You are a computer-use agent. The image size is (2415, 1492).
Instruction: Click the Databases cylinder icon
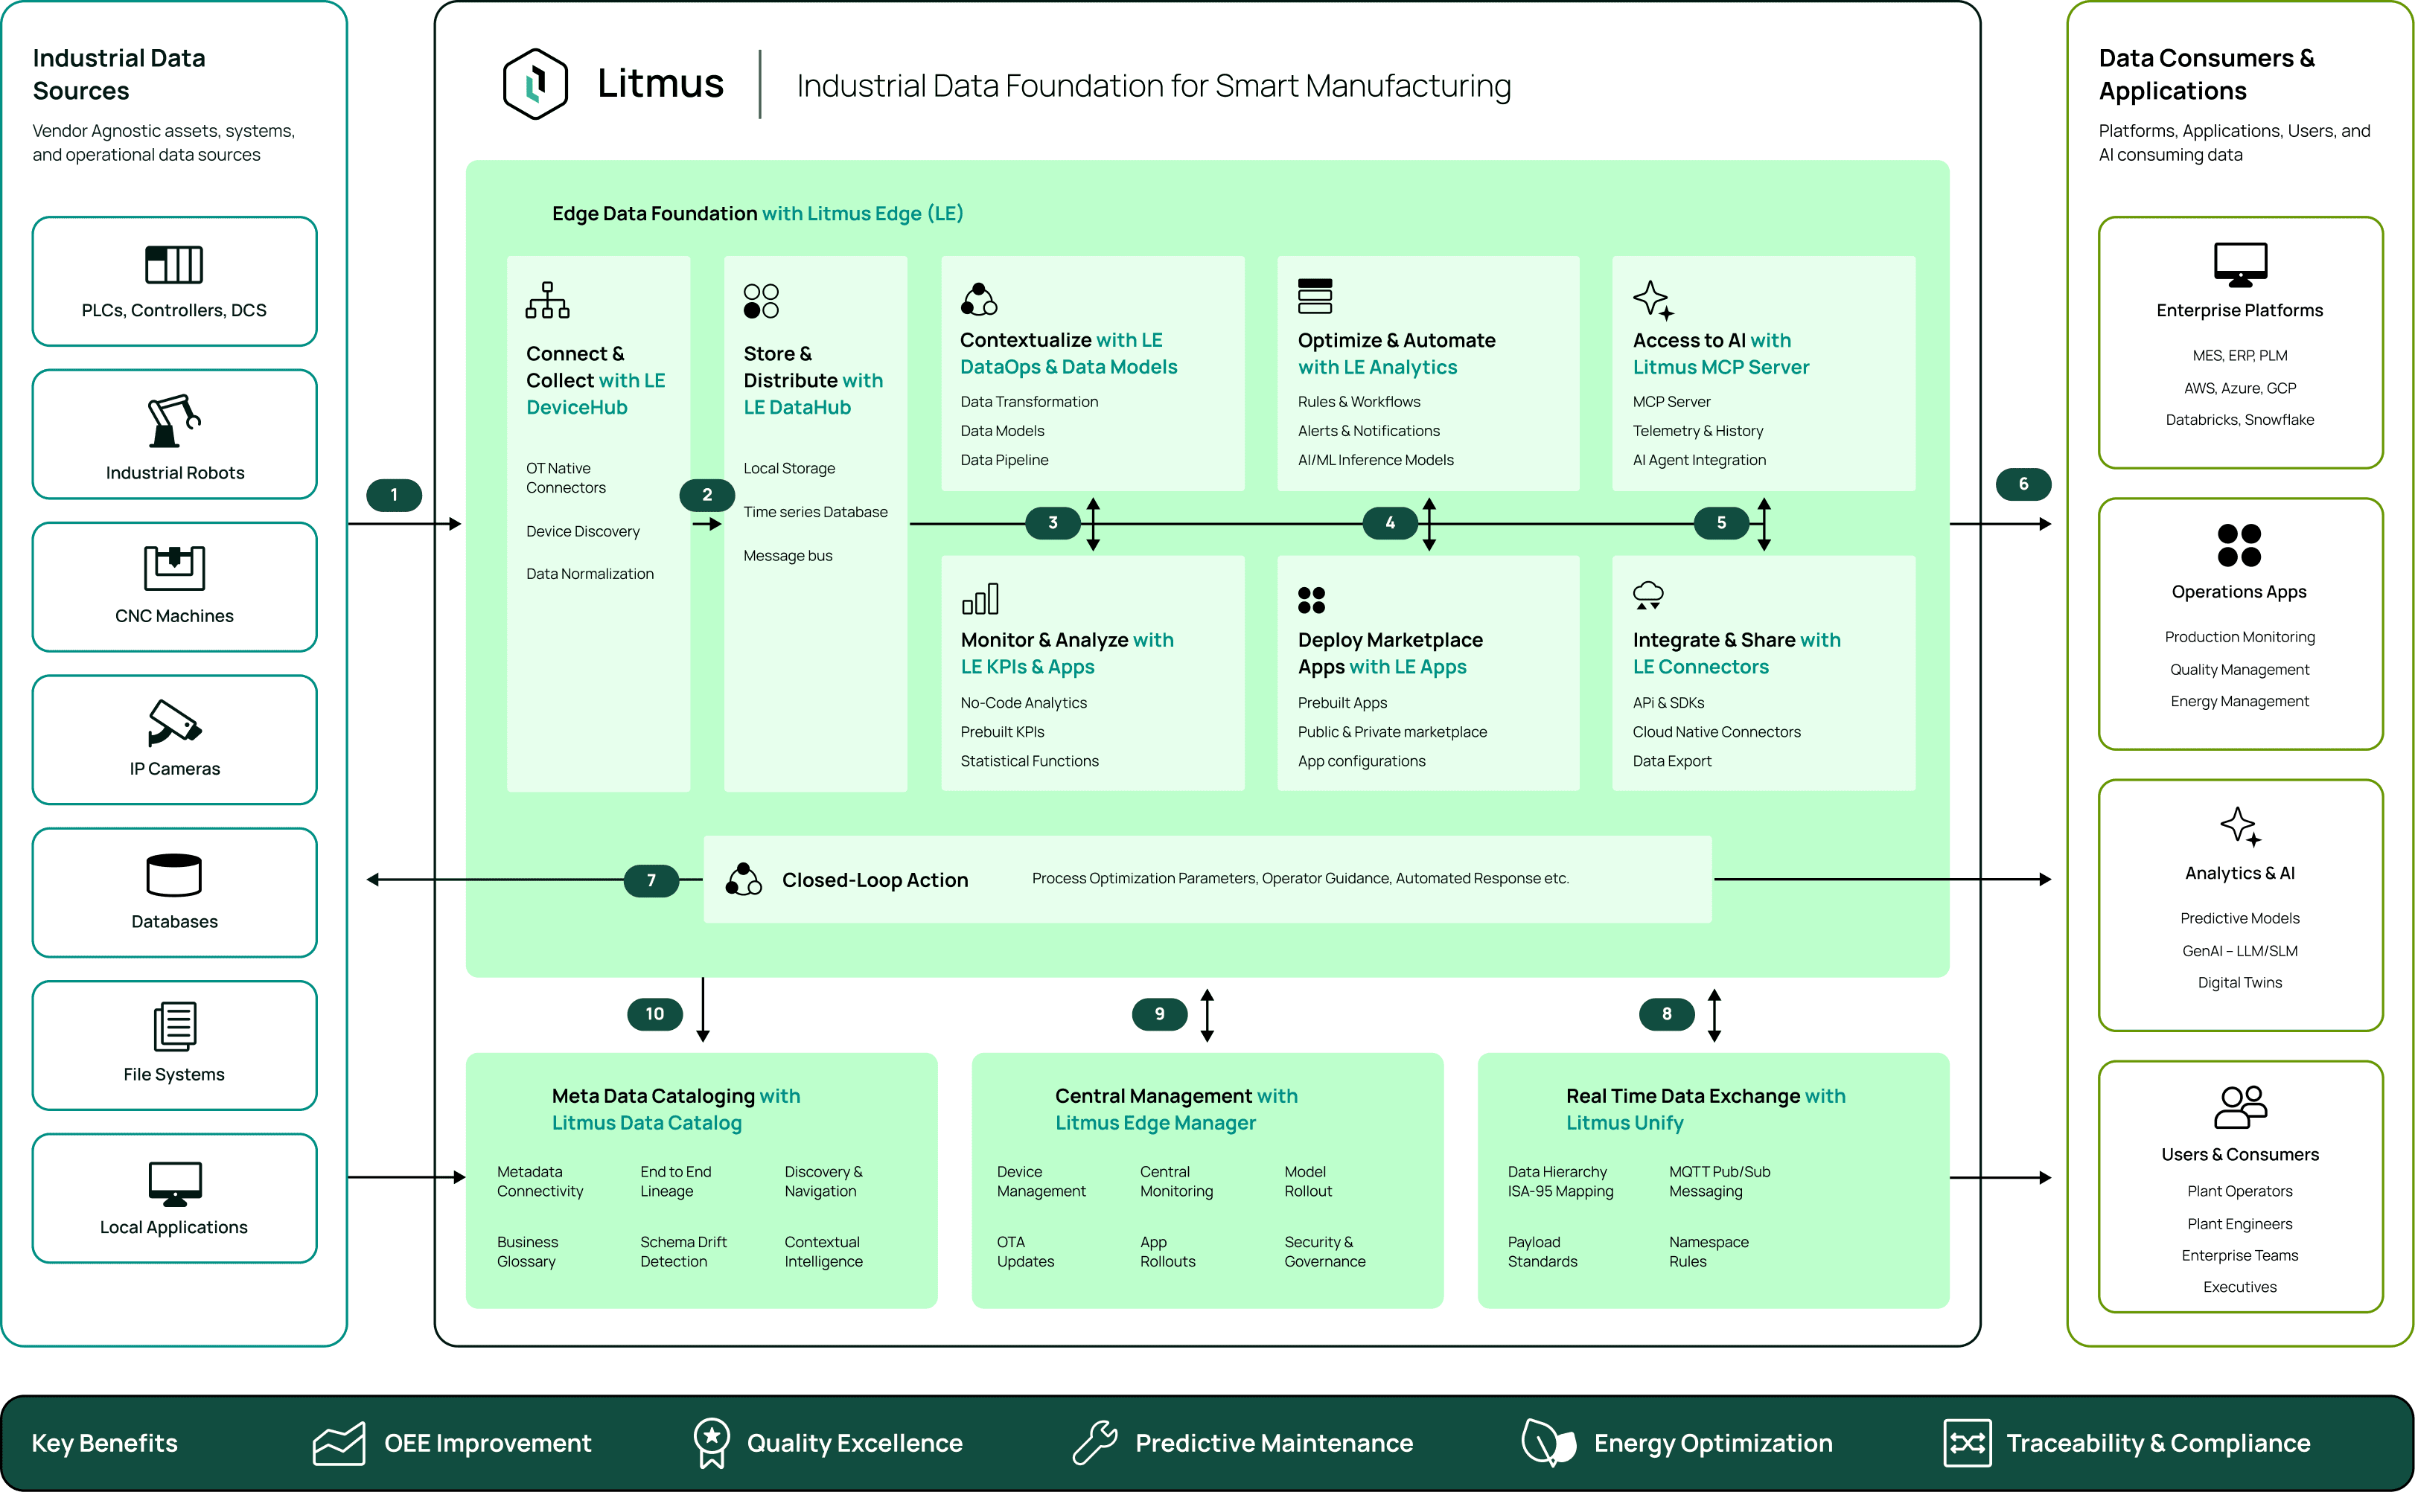[173, 874]
